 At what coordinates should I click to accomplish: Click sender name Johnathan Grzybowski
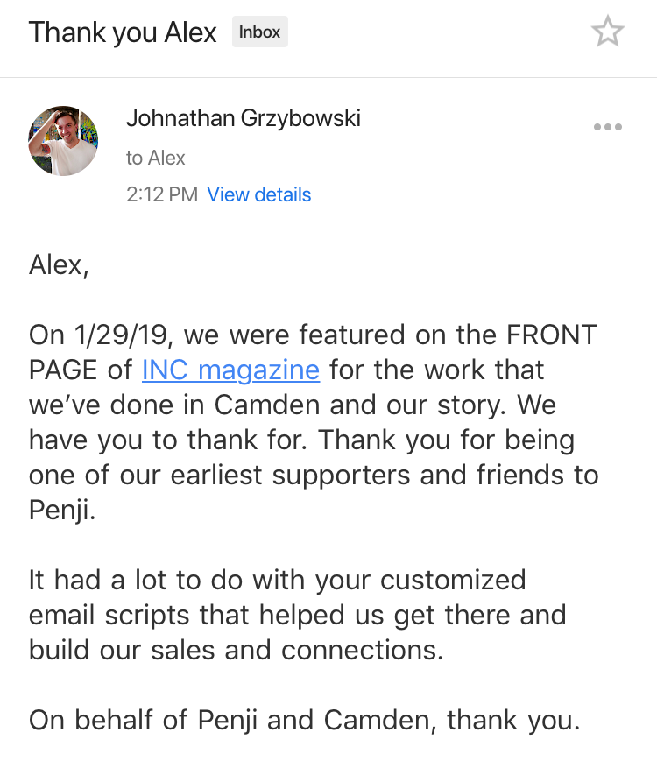(x=243, y=117)
